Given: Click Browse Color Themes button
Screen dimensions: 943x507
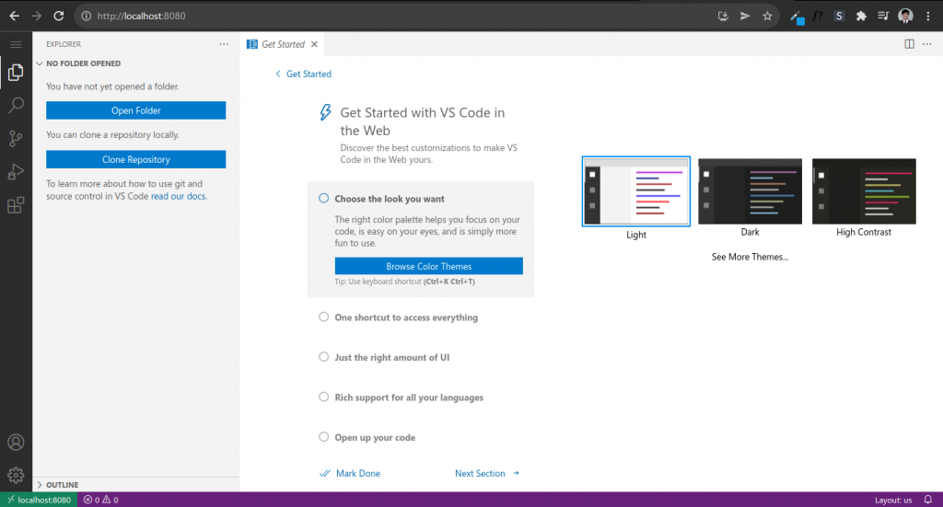Looking at the screenshot, I should point(429,266).
